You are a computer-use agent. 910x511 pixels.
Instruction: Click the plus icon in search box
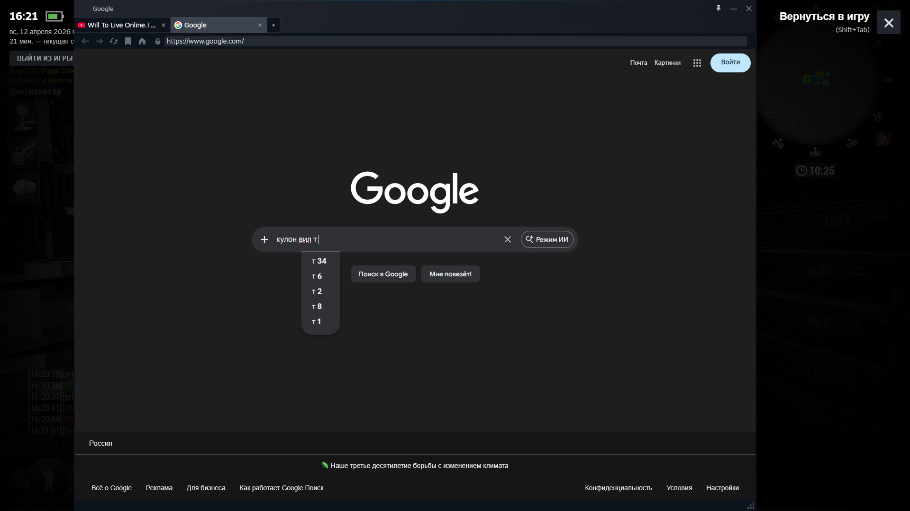point(264,239)
